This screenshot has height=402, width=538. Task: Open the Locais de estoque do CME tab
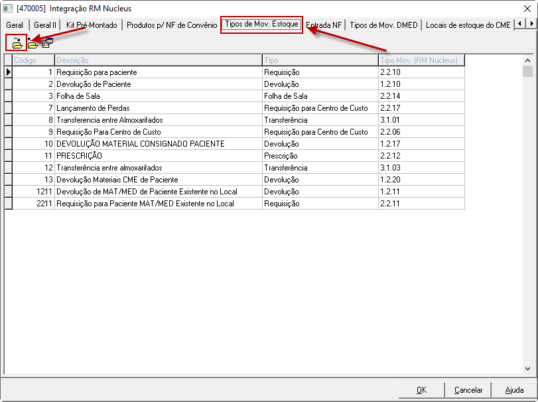(x=468, y=25)
